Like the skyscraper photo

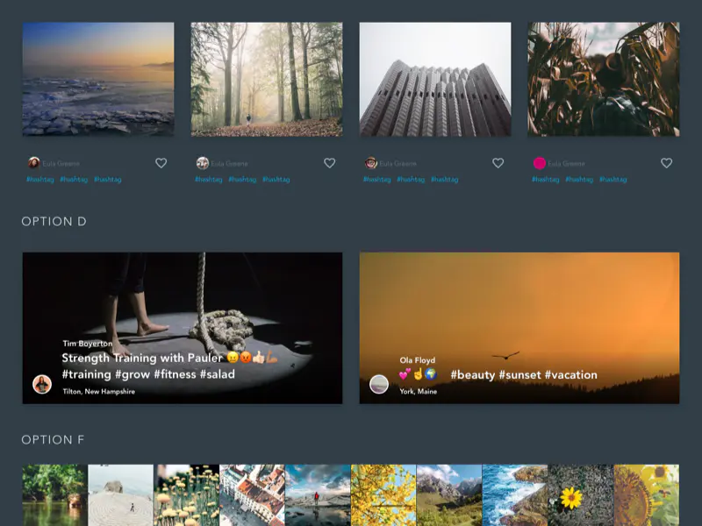[498, 163]
